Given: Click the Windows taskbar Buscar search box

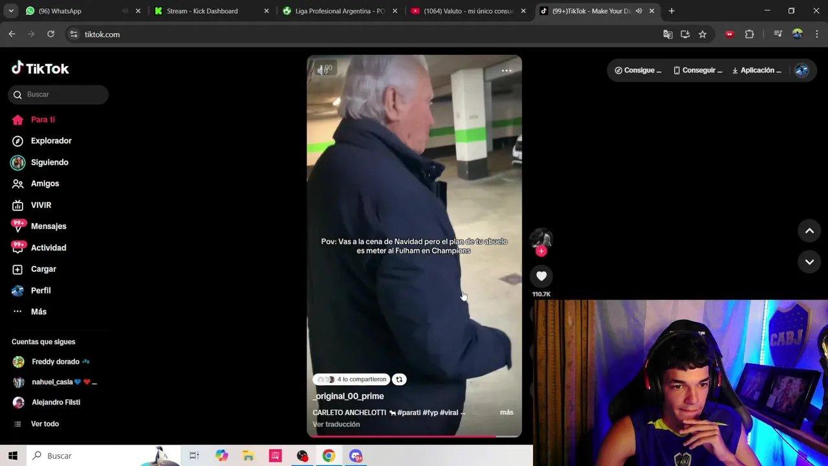Looking at the screenshot, I should [103, 456].
